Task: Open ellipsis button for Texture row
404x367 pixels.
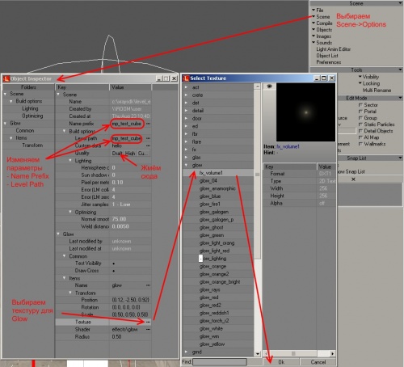Action: (148, 322)
